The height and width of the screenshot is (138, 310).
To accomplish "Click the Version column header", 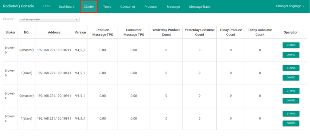I will coord(80,32).
